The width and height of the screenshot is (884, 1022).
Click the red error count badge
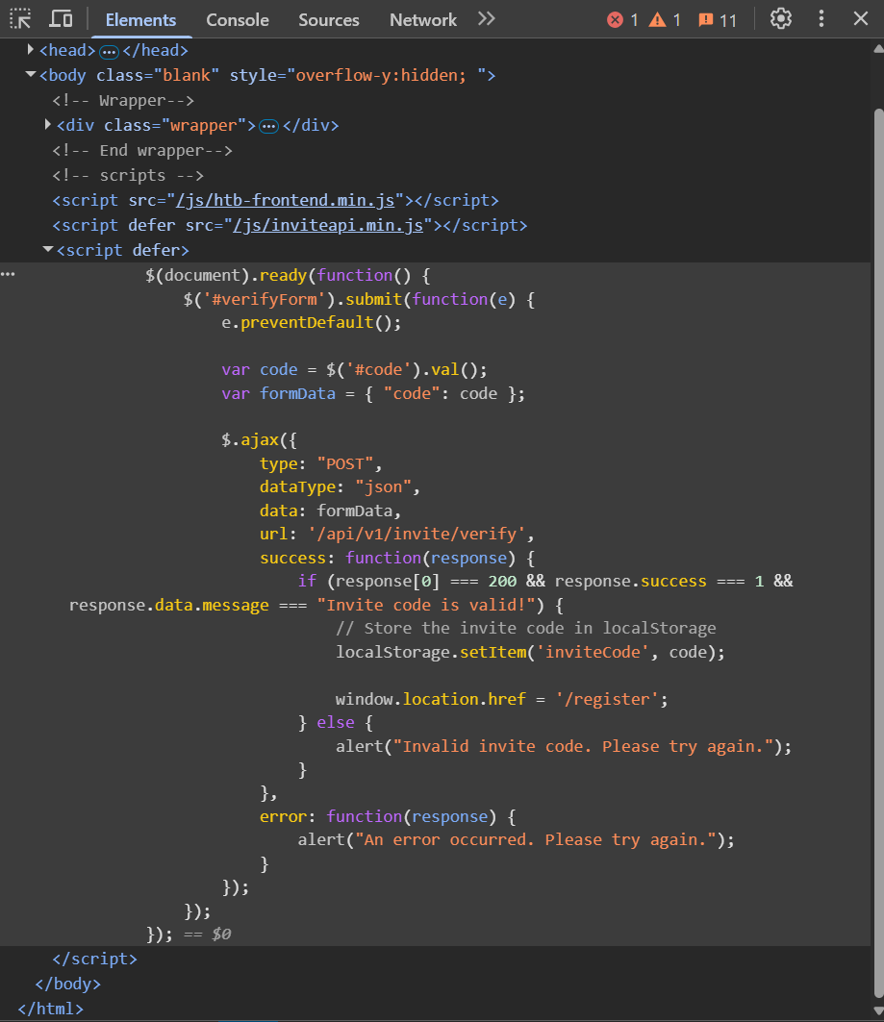tap(622, 20)
